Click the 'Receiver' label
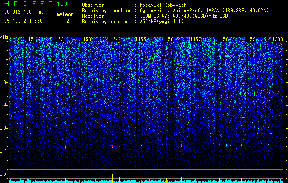 [93, 16]
